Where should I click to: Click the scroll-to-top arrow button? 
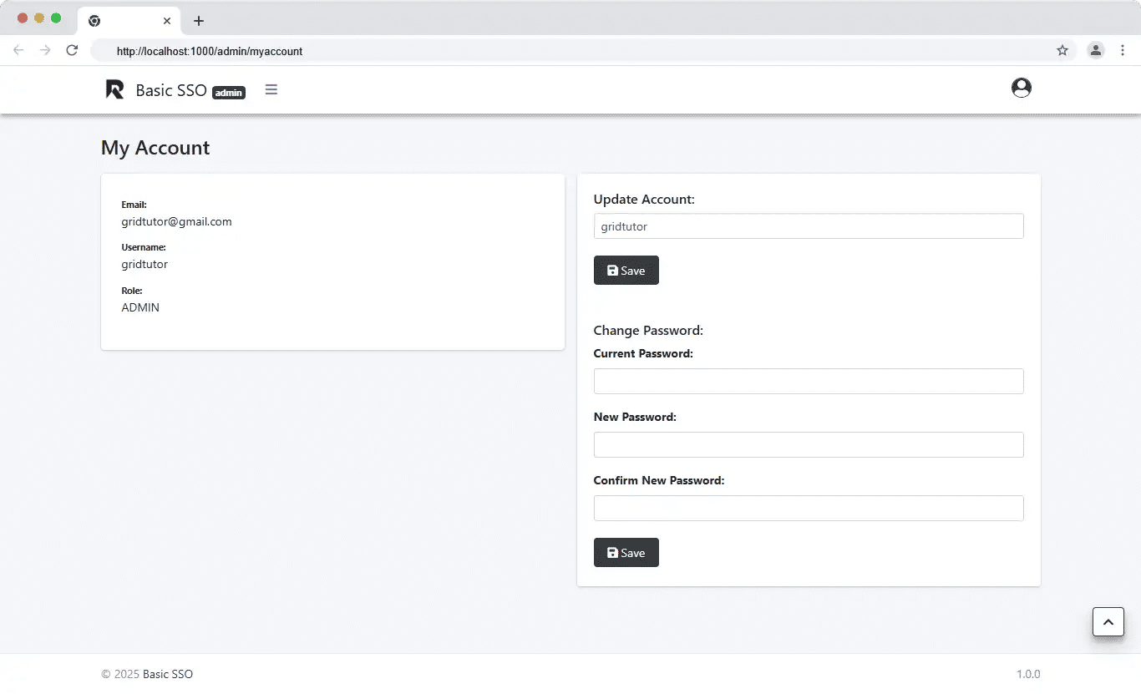(1108, 621)
